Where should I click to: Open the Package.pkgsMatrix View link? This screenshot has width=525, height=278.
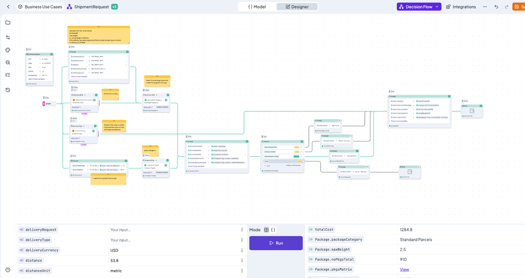point(404,270)
